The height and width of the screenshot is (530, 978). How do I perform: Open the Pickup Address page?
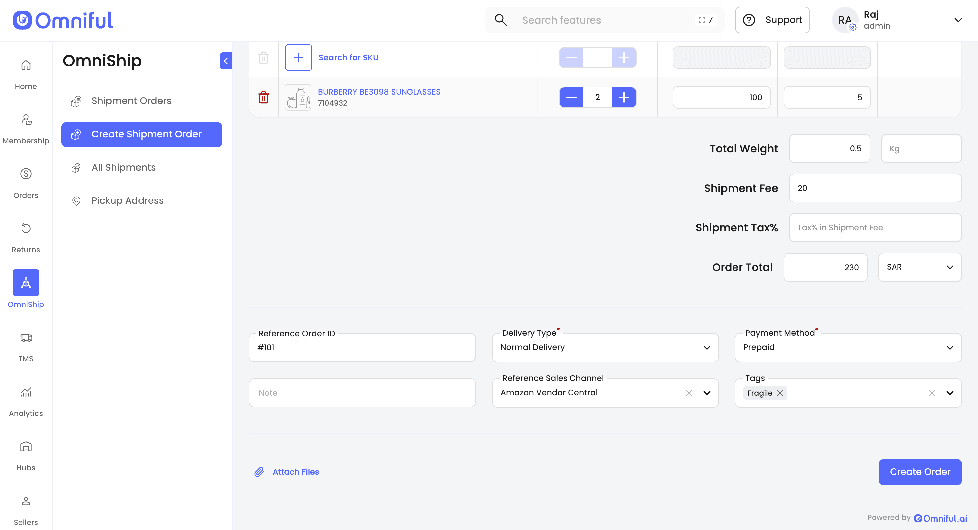pos(127,200)
